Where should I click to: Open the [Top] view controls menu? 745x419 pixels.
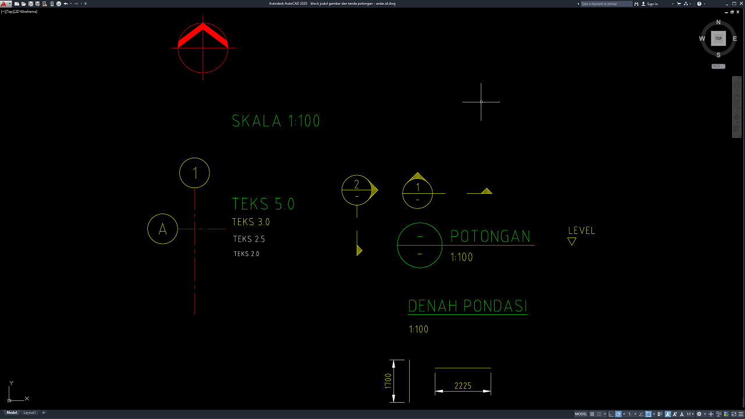coord(9,12)
